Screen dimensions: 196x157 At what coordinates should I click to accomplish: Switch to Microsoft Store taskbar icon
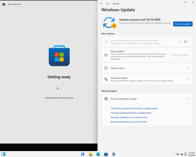pyautogui.click(x=106, y=154)
